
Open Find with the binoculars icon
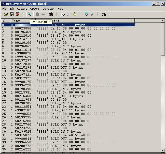tap(104, 14)
